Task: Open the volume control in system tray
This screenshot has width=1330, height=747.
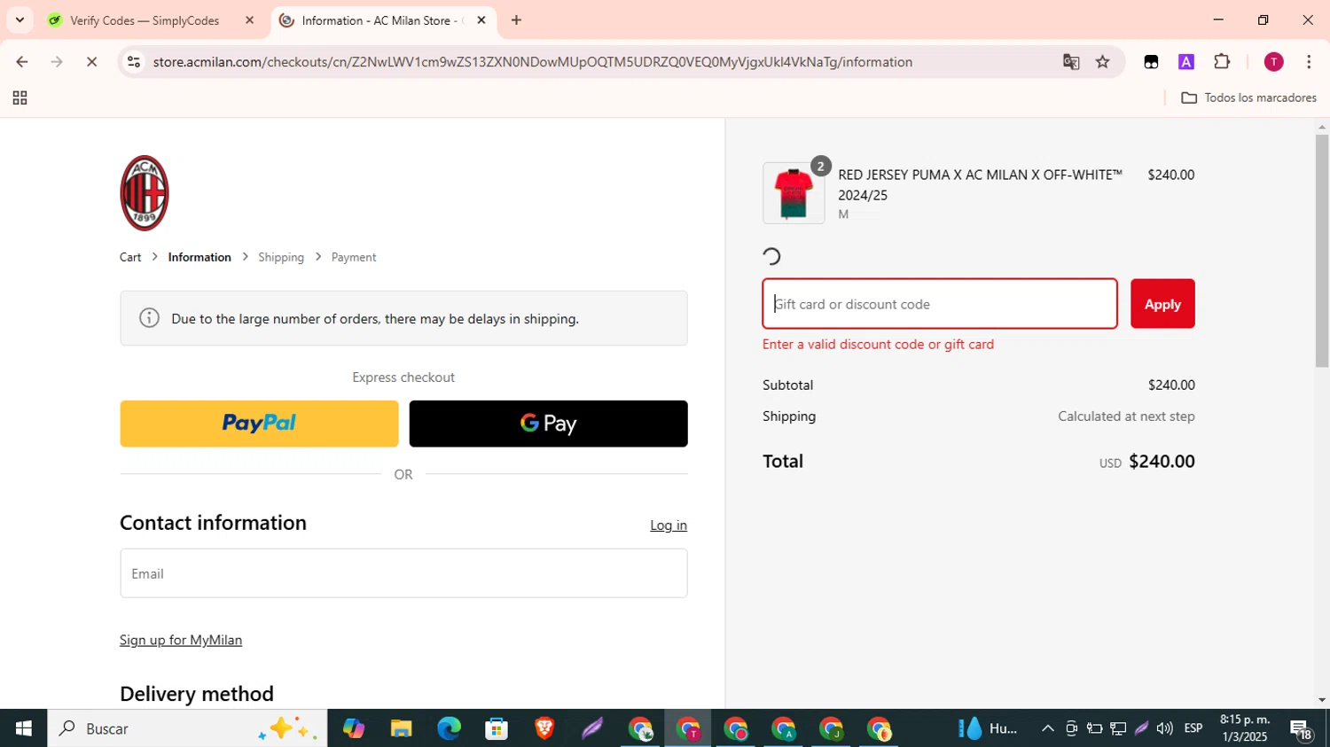Action: [x=1164, y=728]
